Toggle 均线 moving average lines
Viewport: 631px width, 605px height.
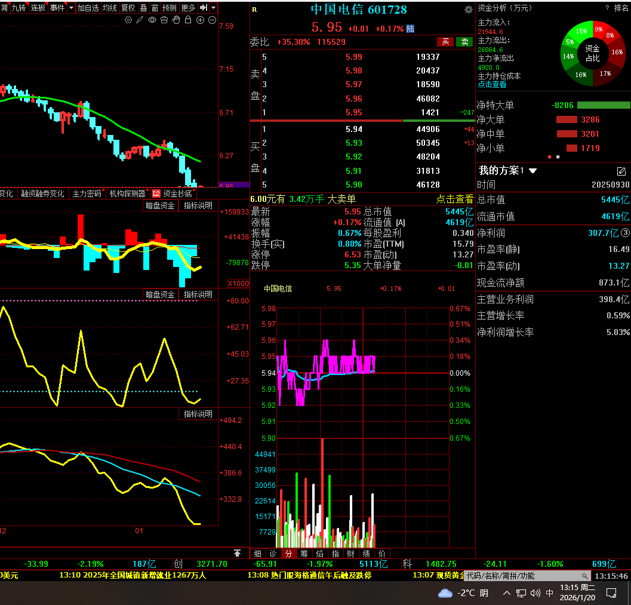(x=109, y=8)
